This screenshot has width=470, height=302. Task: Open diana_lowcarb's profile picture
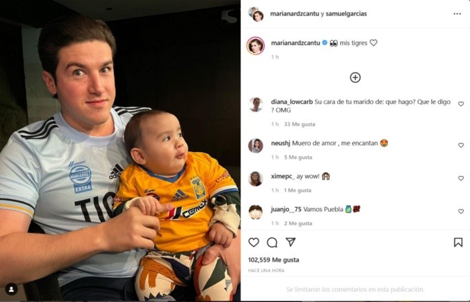[256, 104]
